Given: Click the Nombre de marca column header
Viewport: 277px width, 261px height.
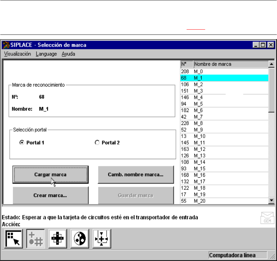Looking at the screenshot, I should [x=231, y=64].
